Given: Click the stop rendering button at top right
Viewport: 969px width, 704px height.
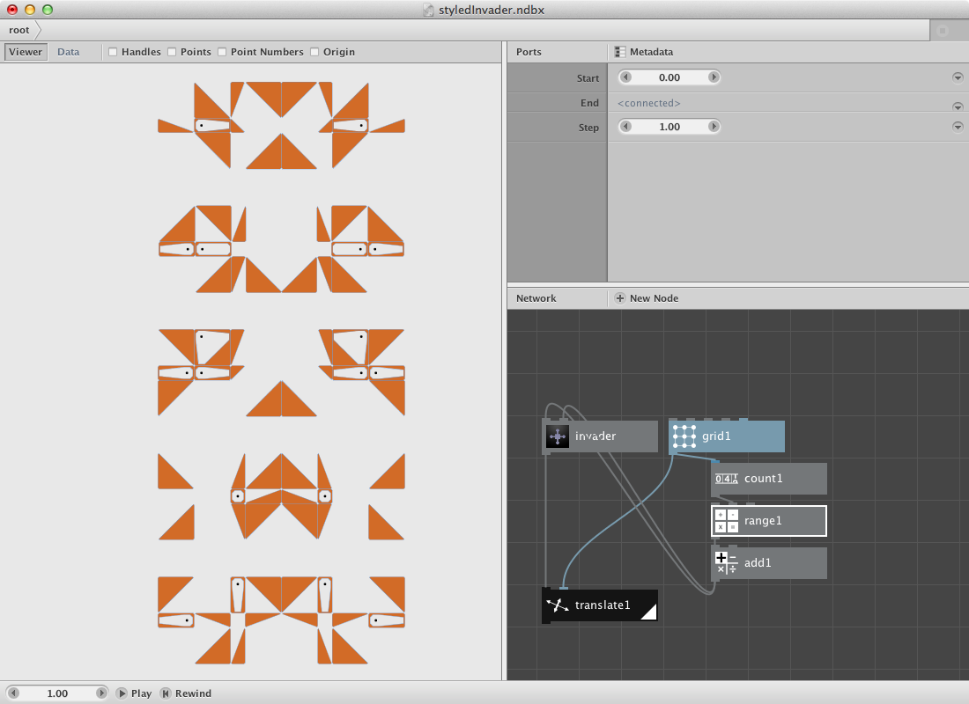Looking at the screenshot, I should (x=943, y=30).
